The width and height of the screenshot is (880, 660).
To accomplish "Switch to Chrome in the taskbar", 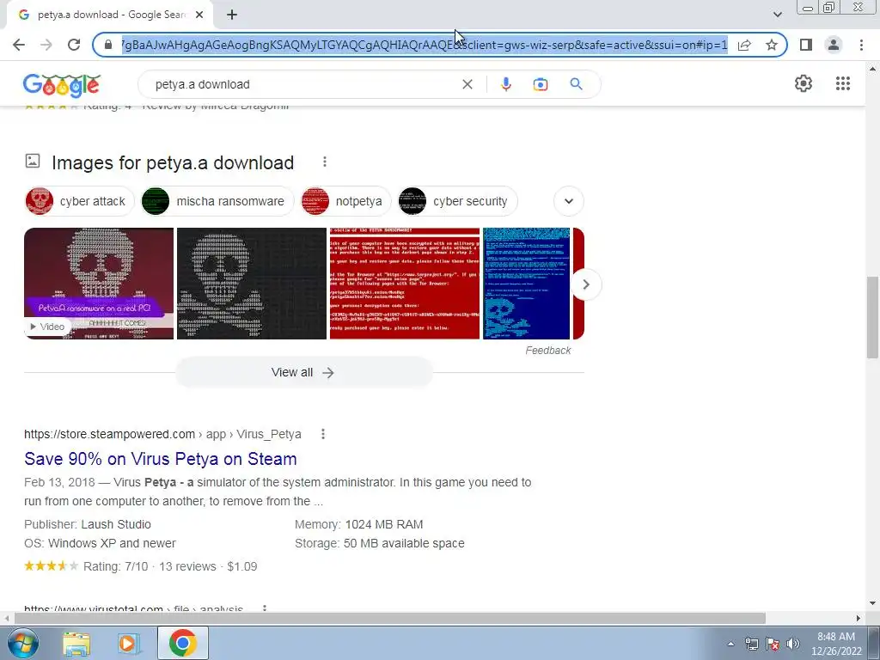I will [182, 643].
